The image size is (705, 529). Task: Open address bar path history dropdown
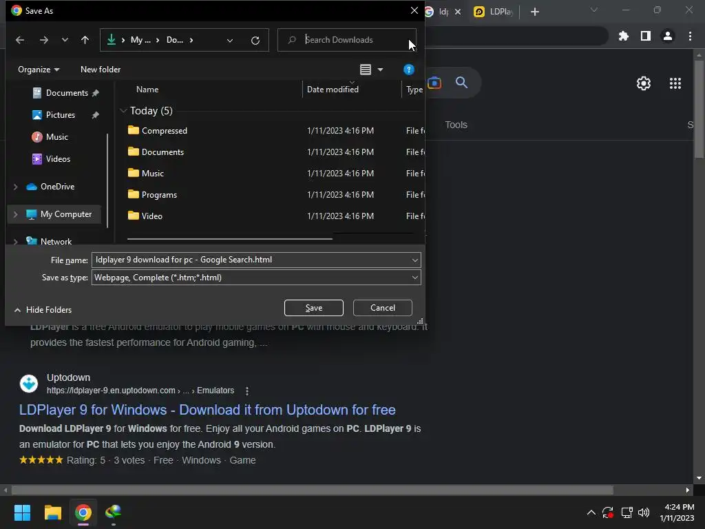(x=230, y=41)
